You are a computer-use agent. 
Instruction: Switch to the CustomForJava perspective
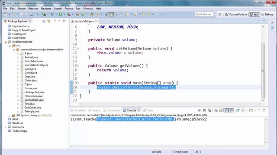tap(236, 14)
